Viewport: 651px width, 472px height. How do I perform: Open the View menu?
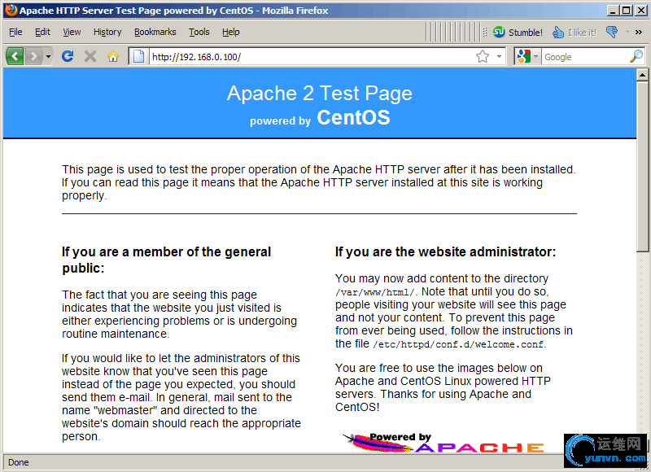(x=72, y=32)
